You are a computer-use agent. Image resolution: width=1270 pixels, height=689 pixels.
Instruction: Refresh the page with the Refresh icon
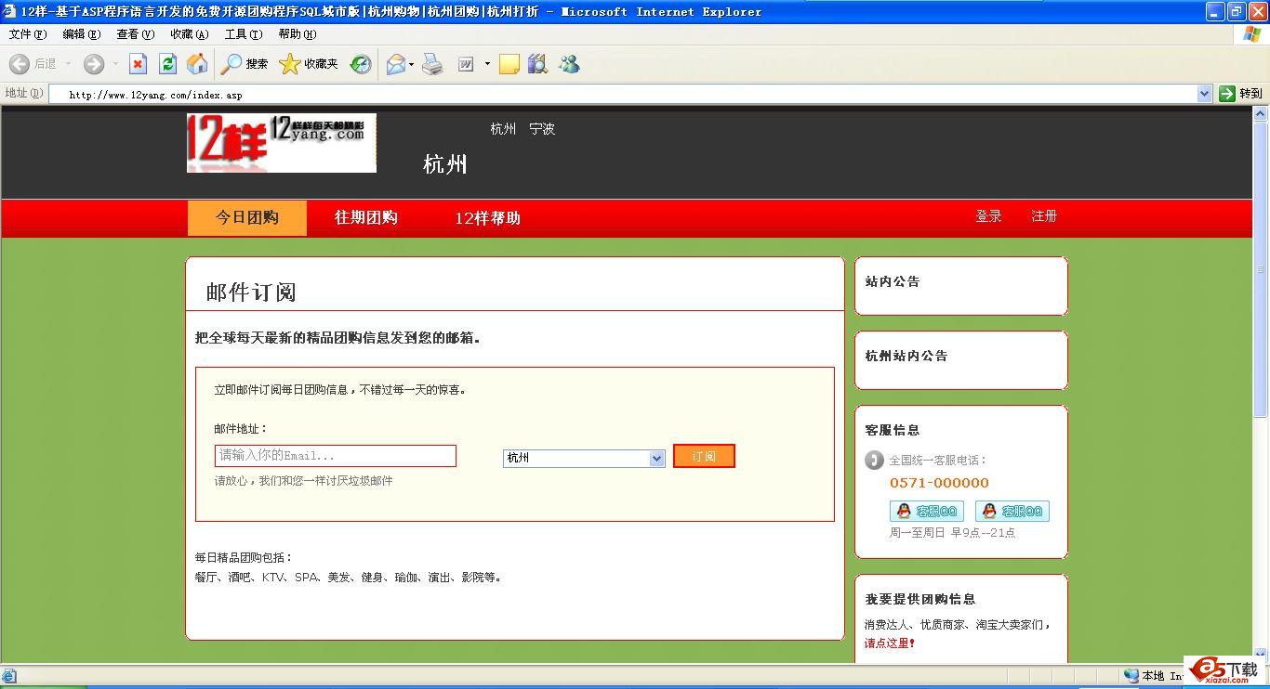pos(167,64)
